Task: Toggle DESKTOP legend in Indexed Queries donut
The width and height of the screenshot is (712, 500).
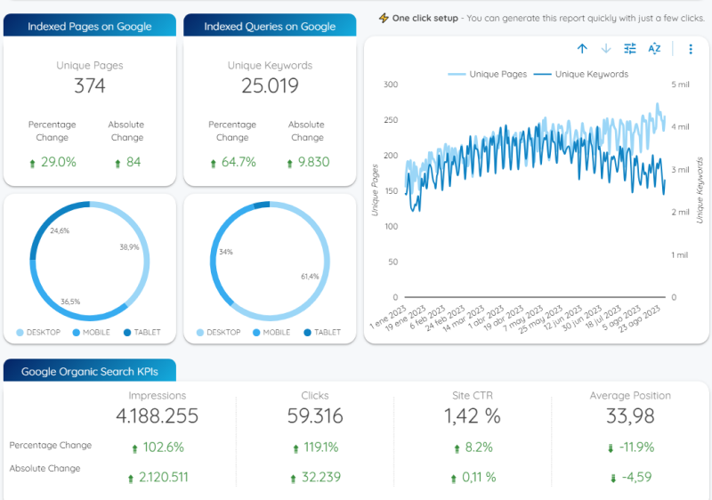Action: click(218, 332)
